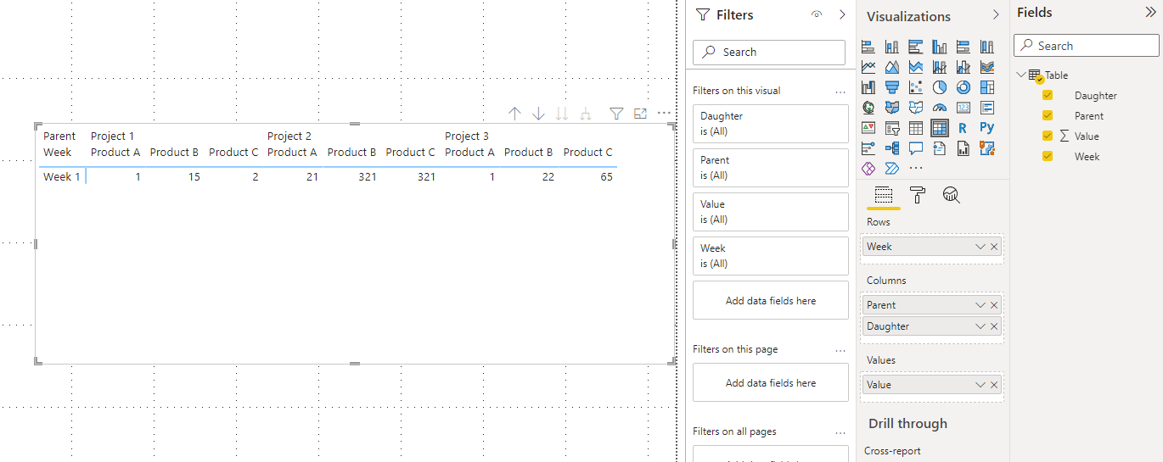Select the matrix visualization
The width and height of the screenshot is (1163, 462).
pos(940,128)
